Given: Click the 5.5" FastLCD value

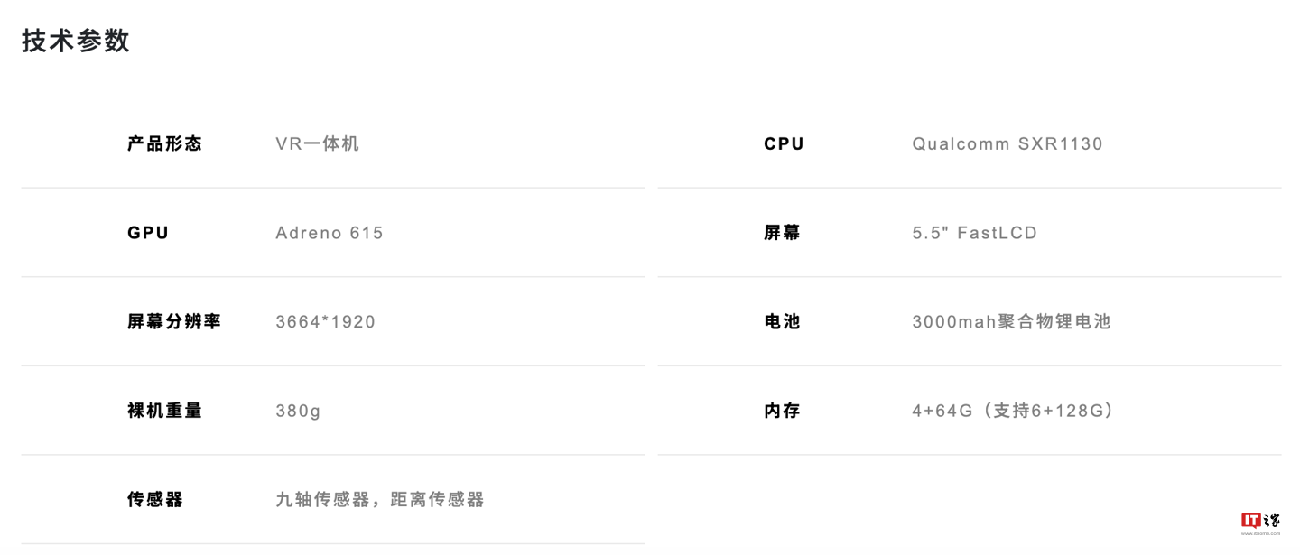Looking at the screenshot, I should point(974,233).
